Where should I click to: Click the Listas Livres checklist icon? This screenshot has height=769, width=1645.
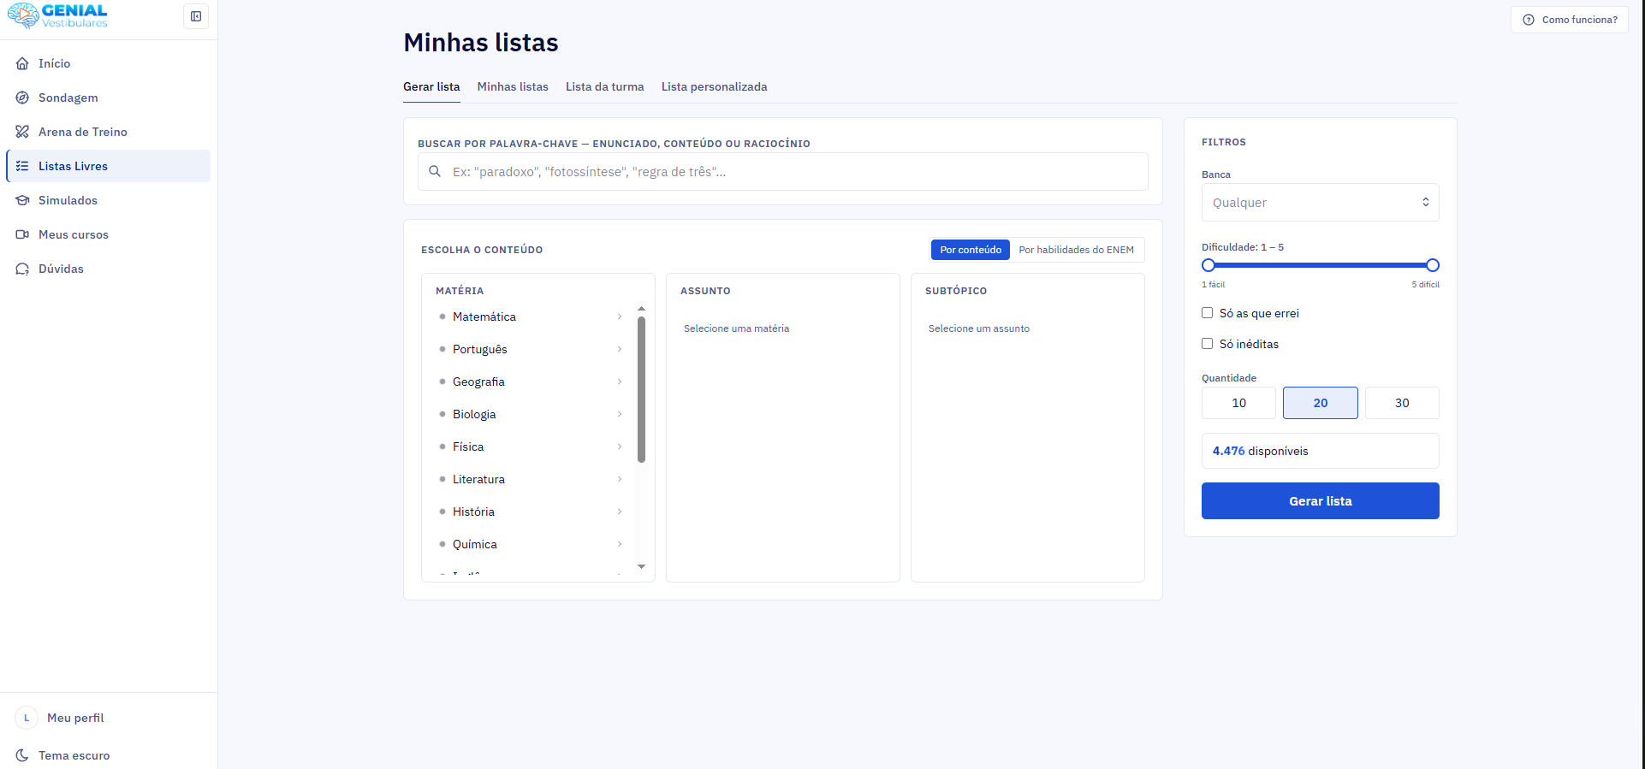point(22,166)
